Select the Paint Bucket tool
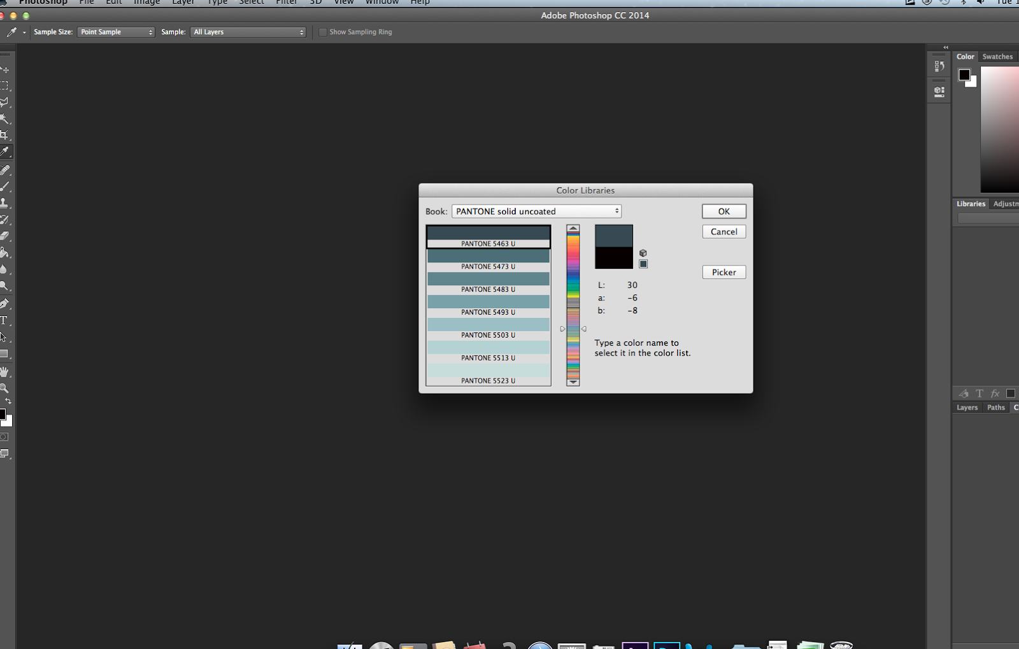Image resolution: width=1019 pixels, height=649 pixels. coord(5,253)
